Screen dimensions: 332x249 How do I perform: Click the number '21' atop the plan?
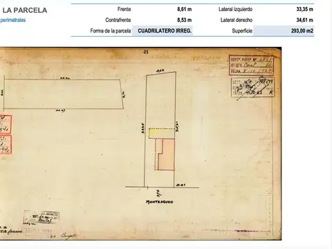tap(146, 52)
